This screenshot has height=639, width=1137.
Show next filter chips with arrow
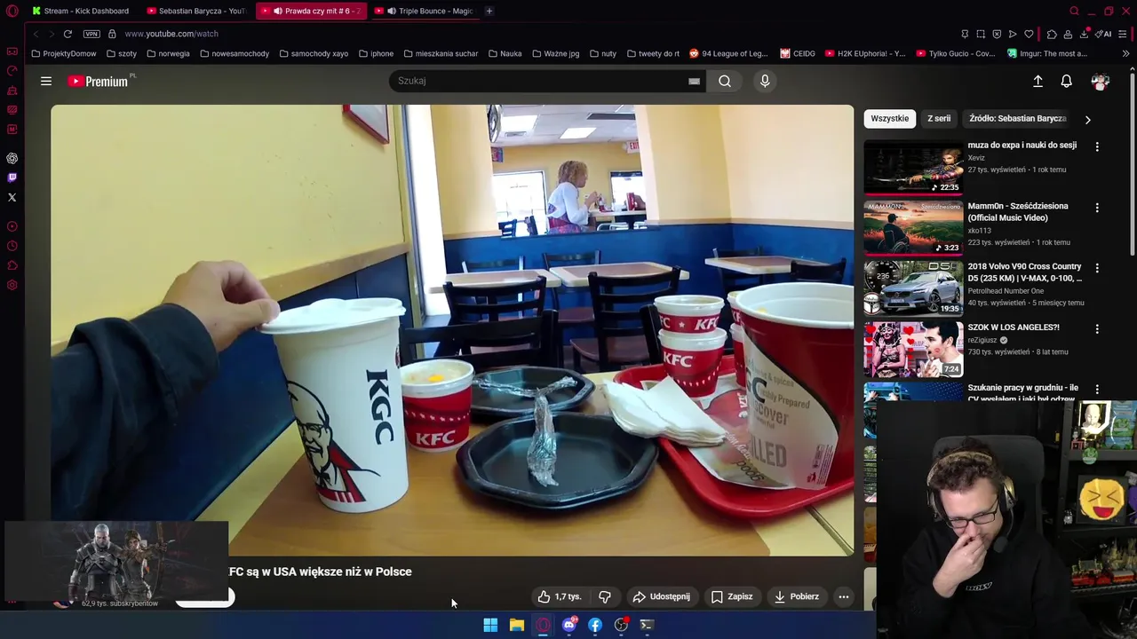click(x=1087, y=119)
